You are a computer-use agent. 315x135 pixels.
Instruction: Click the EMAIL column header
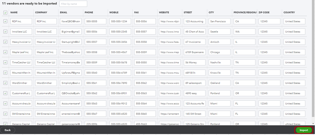(x=63, y=13)
